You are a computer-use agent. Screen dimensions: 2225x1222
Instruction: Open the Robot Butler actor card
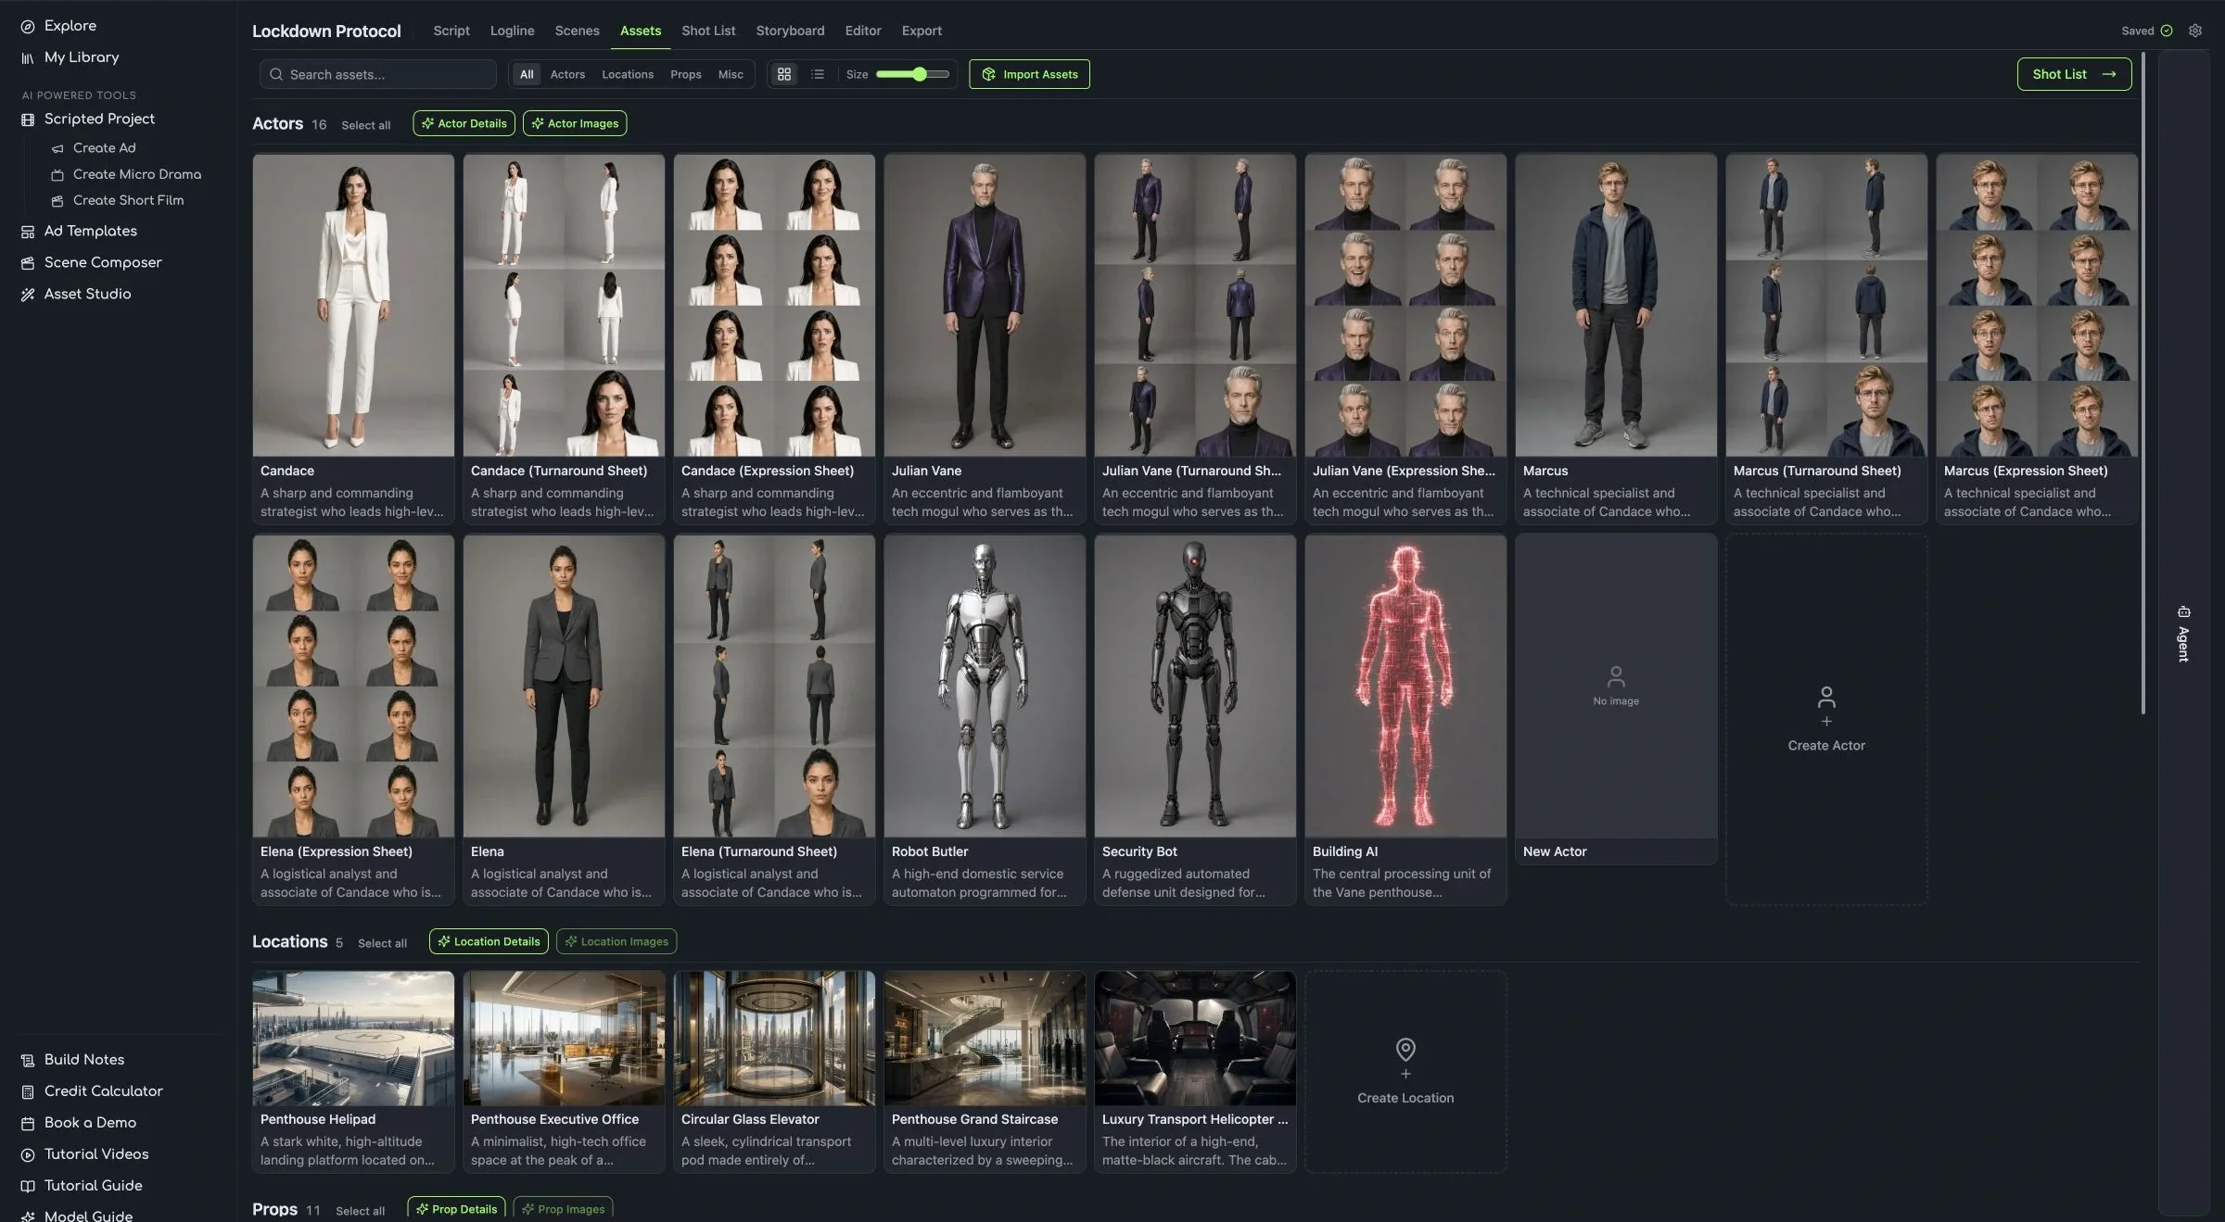[985, 719]
